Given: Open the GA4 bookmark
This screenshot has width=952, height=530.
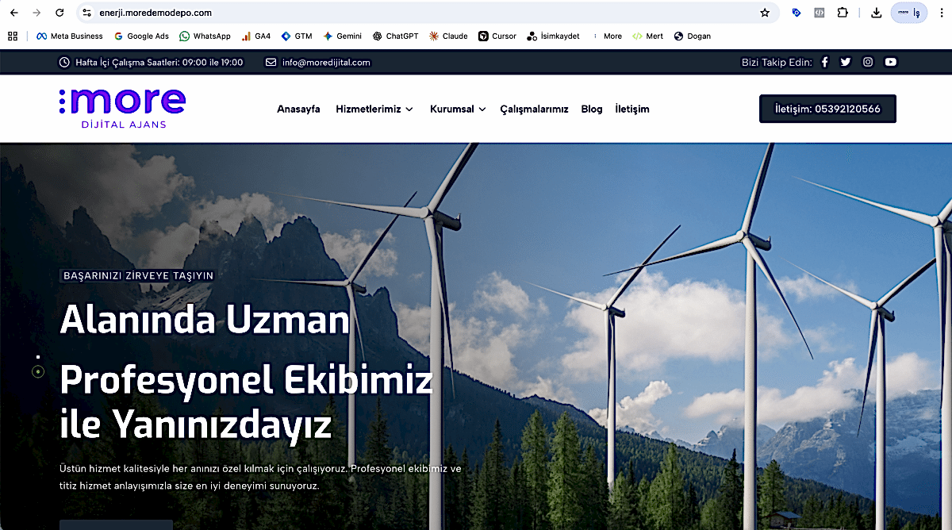Looking at the screenshot, I should (x=255, y=36).
